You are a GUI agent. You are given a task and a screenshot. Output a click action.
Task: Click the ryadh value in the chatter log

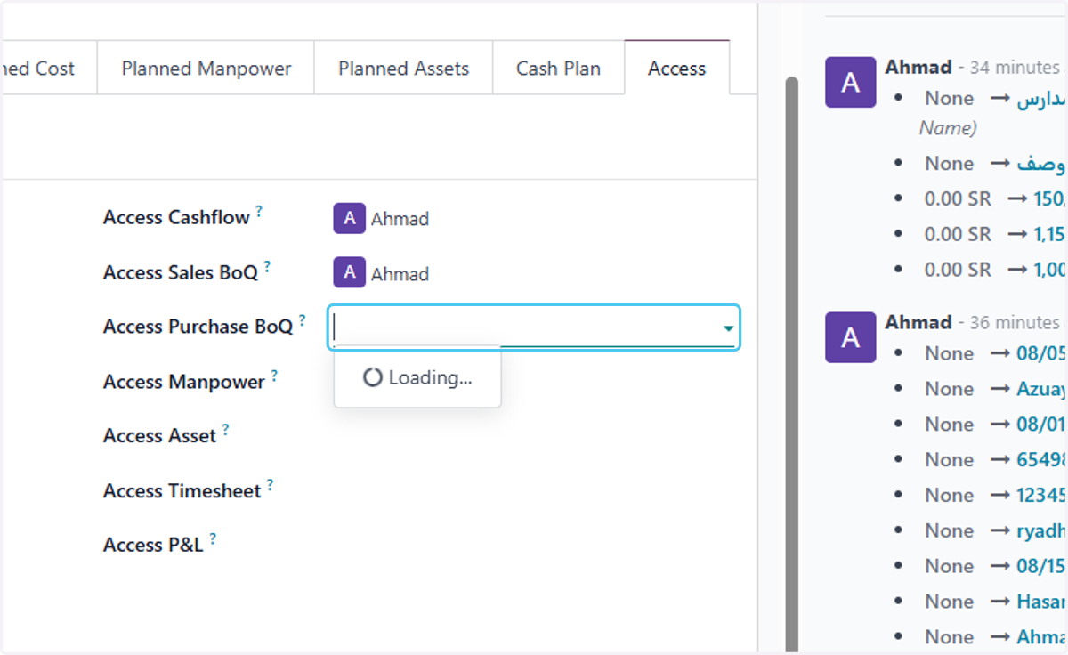pyautogui.click(x=1041, y=530)
